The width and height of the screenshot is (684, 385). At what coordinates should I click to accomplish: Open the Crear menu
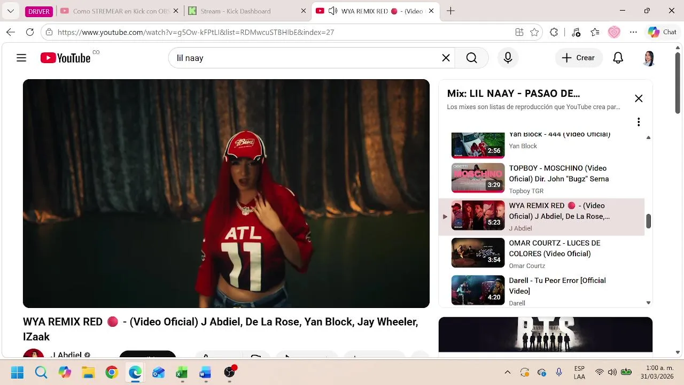(x=578, y=58)
